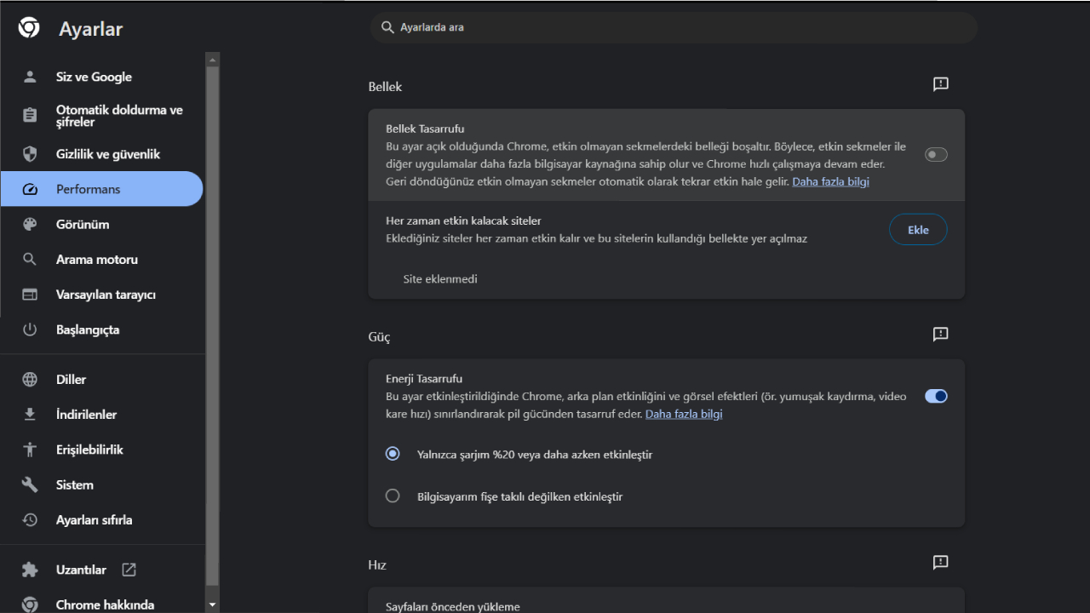The height and width of the screenshot is (613, 1090).
Task: Click the globe icon for Diller
Action: click(x=30, y=380)
